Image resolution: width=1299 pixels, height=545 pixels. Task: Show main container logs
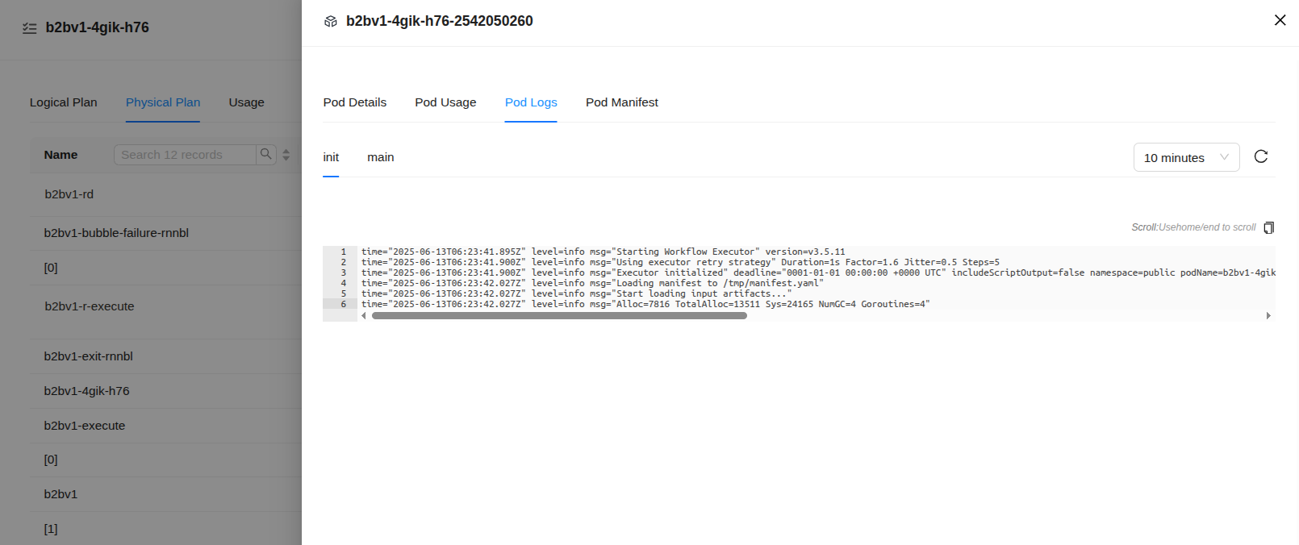(x=381, y=157)
